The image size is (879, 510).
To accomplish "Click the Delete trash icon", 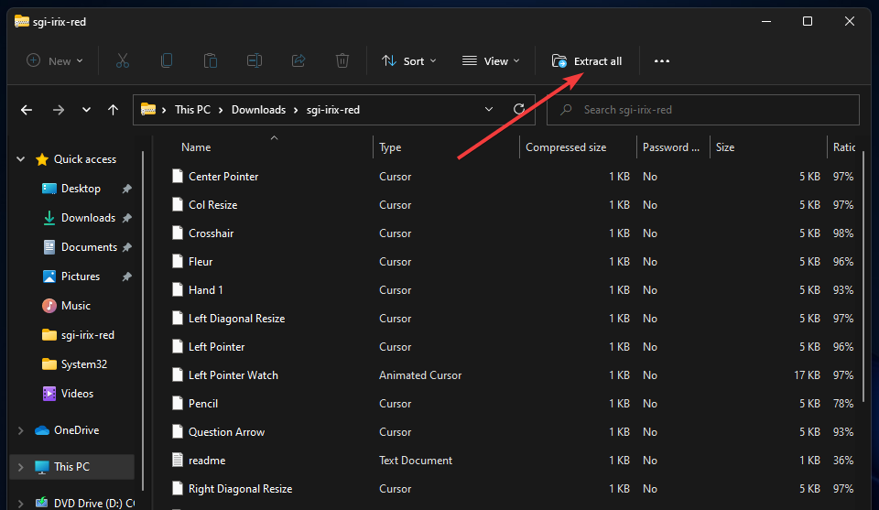I will point(342,61).
